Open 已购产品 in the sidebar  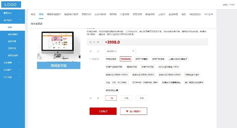[x=12, y=48]
